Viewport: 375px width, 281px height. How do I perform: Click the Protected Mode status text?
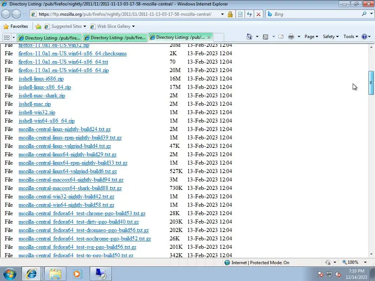260,263
